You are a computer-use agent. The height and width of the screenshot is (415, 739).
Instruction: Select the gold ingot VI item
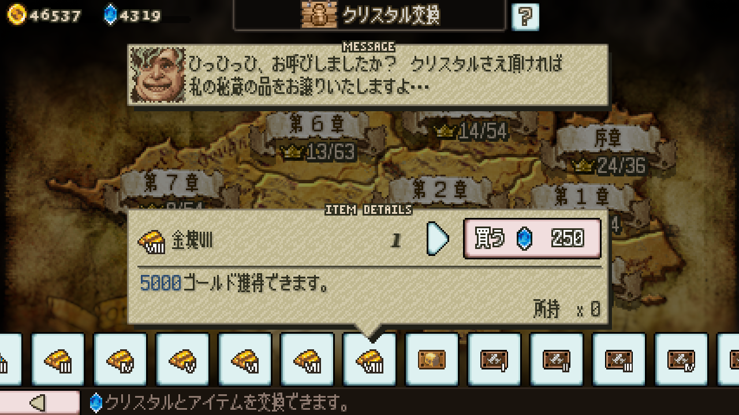(x=245, y=360)
